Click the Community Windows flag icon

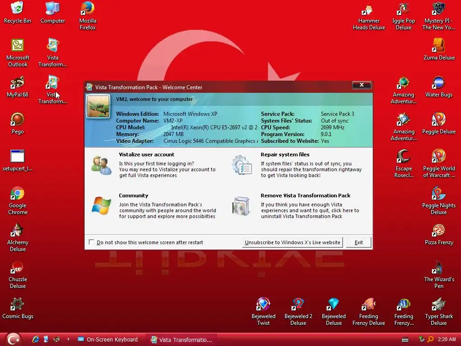click(101, 205)
